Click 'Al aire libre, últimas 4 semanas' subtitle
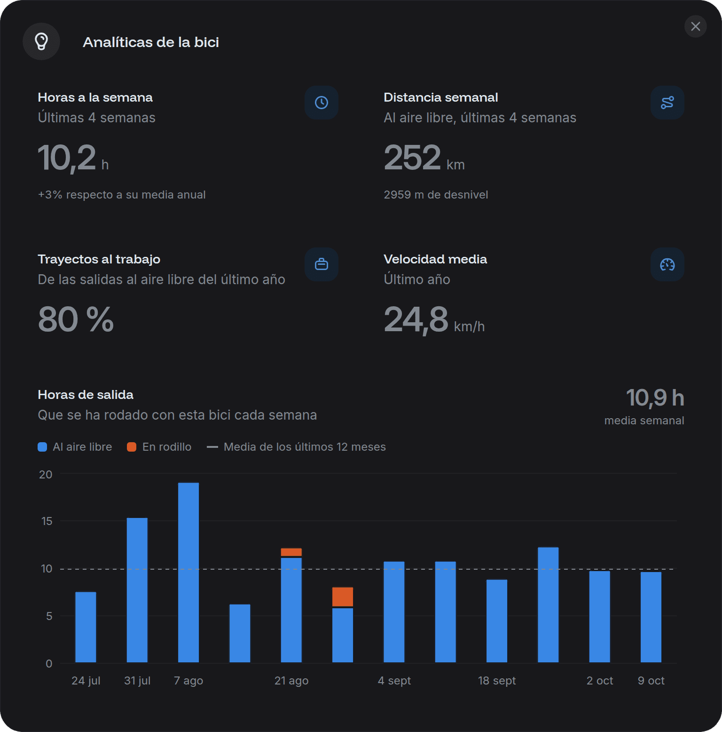Screen dimensions: 722x732 (480, 118)
